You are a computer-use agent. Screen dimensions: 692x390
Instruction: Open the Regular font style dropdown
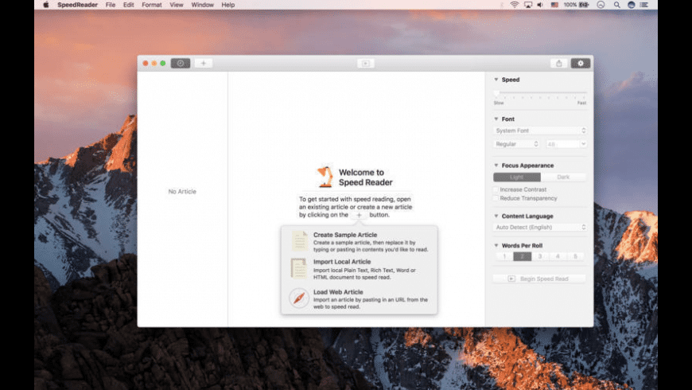(x=516, y=144)
